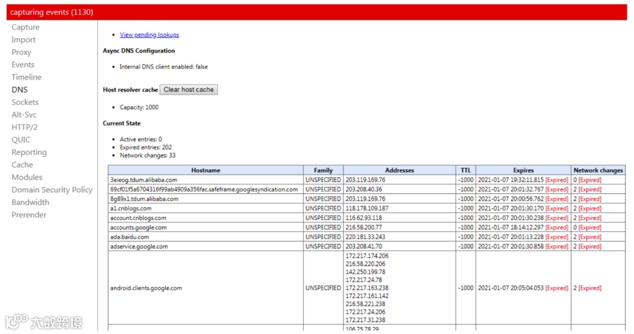Image resolution: width=634 pixels, height=334 pixels.
Task: Click expiry time 2021-01-07 18:14:12.297
Action: (511, 227)
